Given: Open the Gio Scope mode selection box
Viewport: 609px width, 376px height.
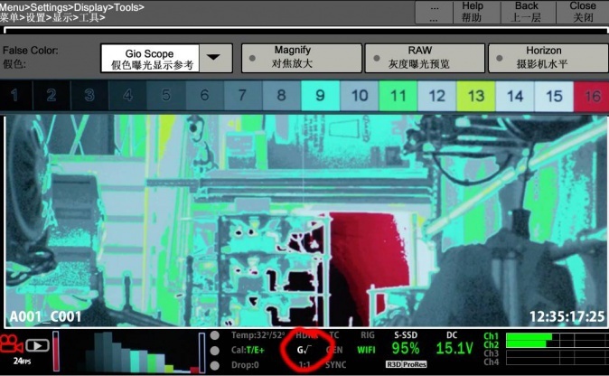Looking at the screenshot, I should point(148,59).
